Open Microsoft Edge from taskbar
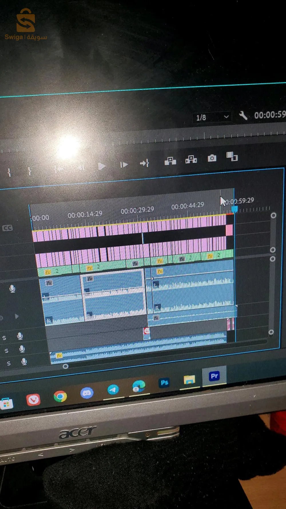 click(139, 386)
